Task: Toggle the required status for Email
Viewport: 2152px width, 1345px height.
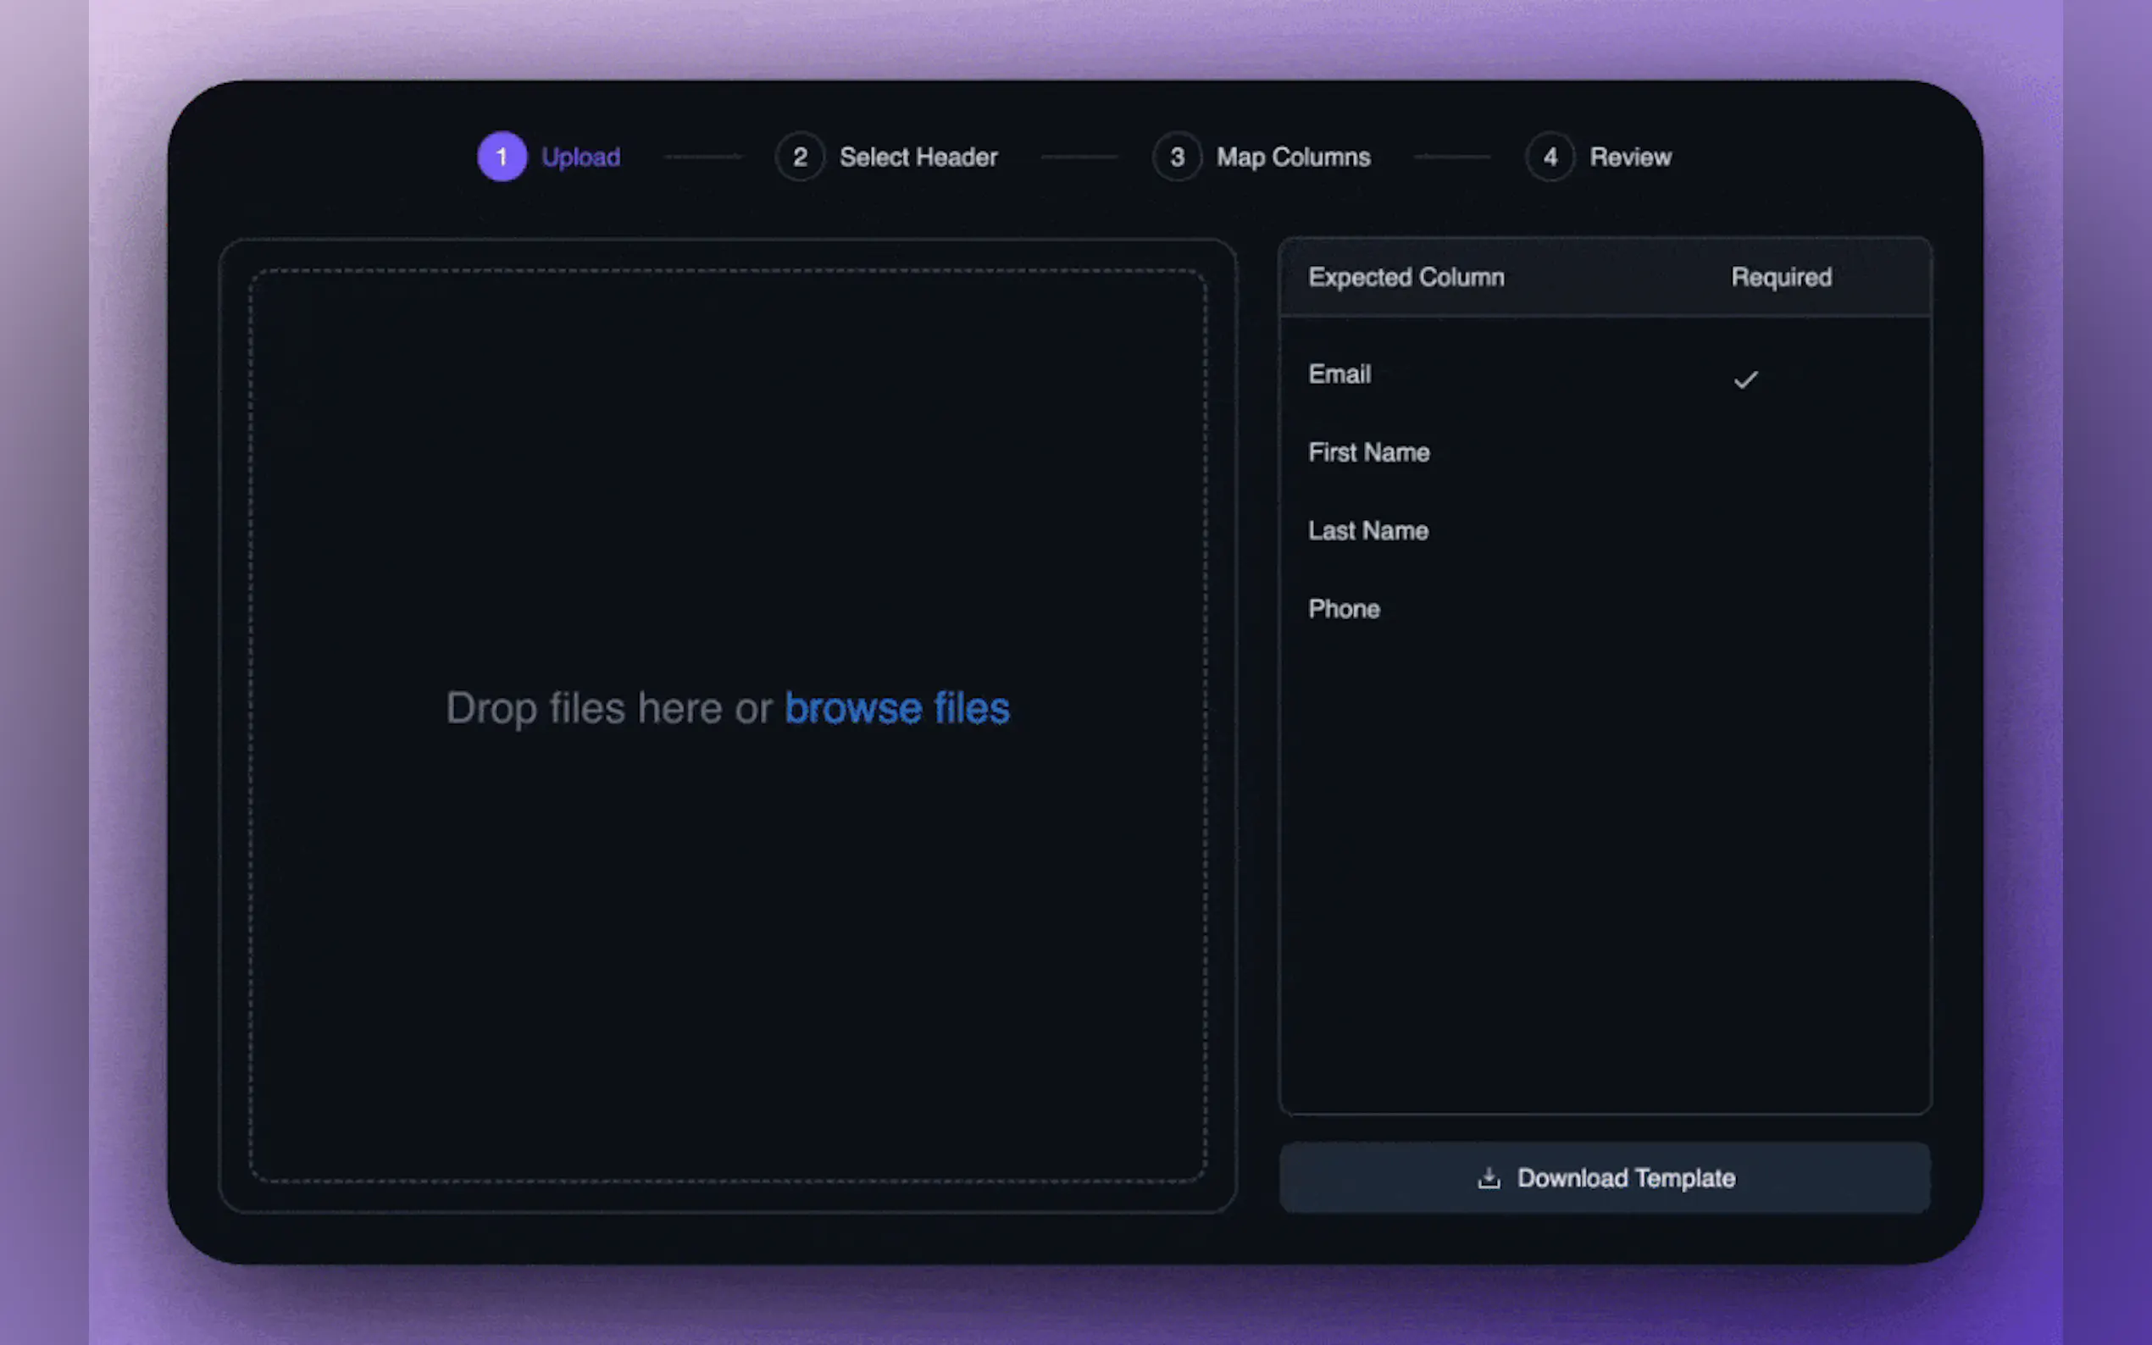Action: (1746, 378)
